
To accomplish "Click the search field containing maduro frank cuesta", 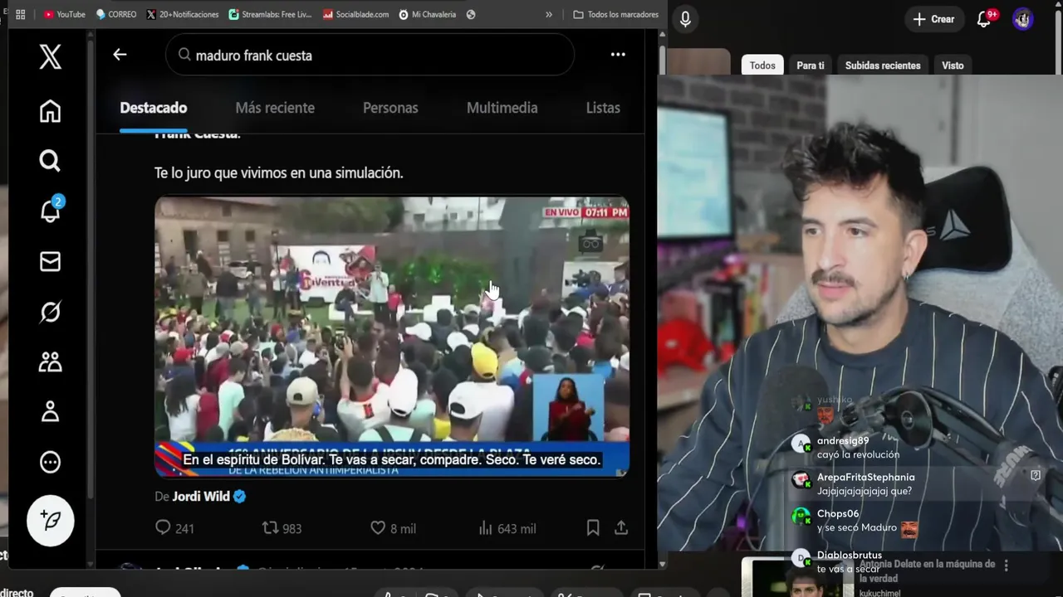I will coord(370,56).
